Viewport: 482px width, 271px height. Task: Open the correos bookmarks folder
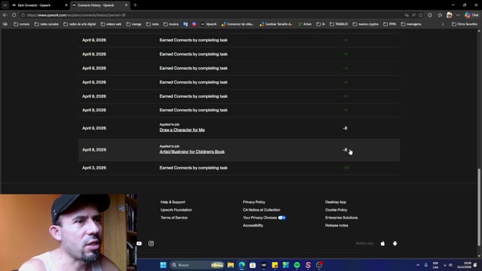pyautogui.click(x=22, y=24)
